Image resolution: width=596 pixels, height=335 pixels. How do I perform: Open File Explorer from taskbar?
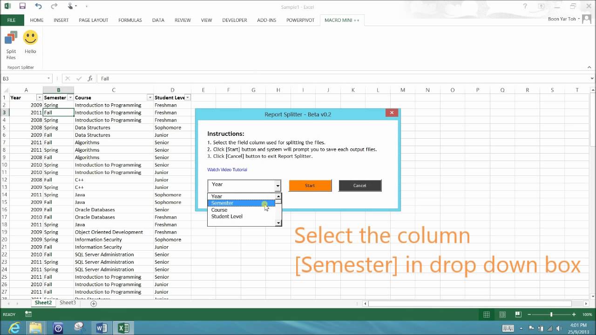pos(36,328)
